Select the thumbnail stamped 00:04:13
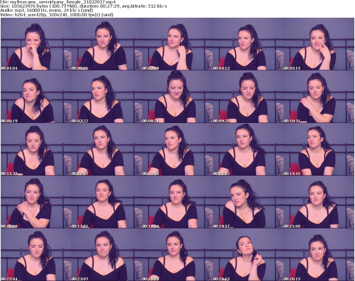 coord(248,44)
